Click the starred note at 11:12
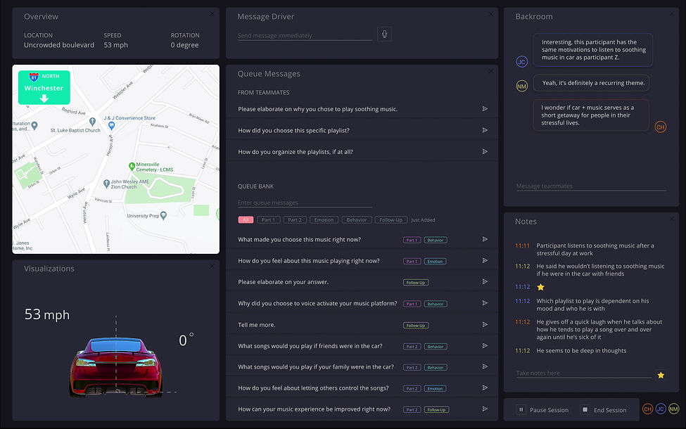This screenshot has width=686, height=429. pyautogui.click(x=540, y=287)
